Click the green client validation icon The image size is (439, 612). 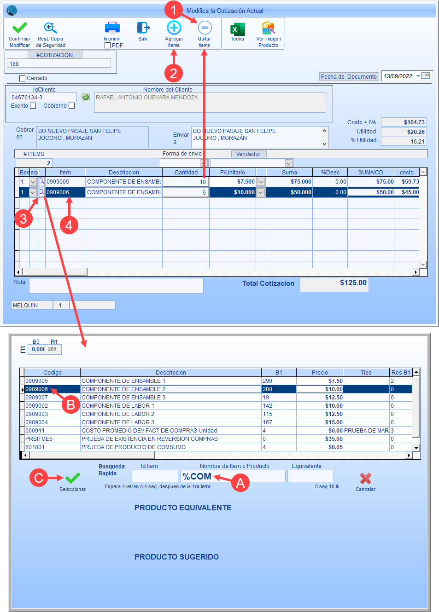pos(86,97)
